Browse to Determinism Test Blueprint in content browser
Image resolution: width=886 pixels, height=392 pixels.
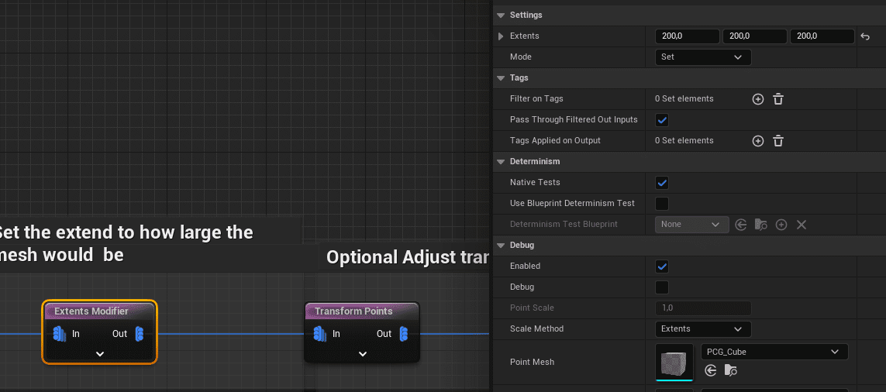click(x=761, y=225)
